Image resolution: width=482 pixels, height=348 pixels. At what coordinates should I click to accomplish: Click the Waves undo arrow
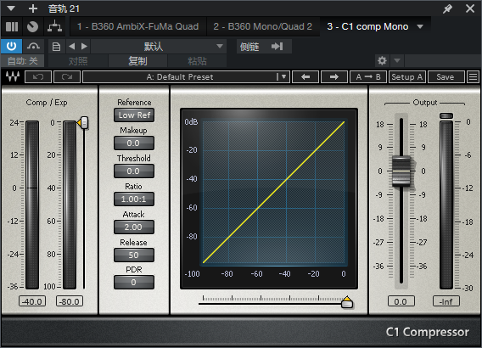(38, 77)
